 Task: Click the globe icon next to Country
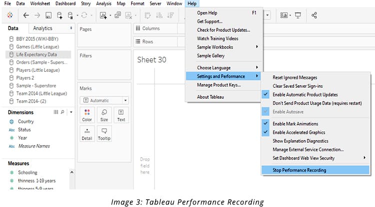pyautogui.click(x=11, y=122)
